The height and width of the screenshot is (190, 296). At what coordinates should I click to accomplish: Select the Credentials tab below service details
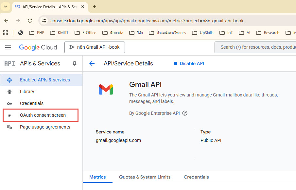click(196, 177)
